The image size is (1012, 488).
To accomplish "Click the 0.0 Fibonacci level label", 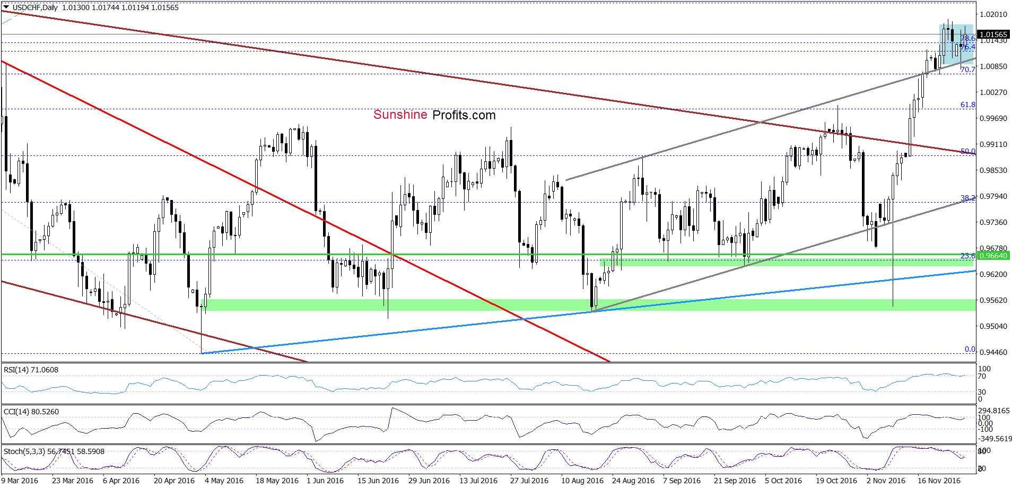I will (970, 349).
